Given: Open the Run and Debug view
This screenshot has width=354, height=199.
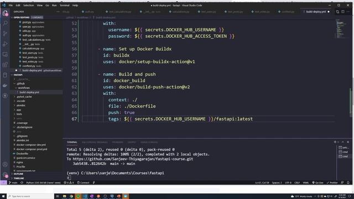Looking at the screenshot, I should coord(5,44).
